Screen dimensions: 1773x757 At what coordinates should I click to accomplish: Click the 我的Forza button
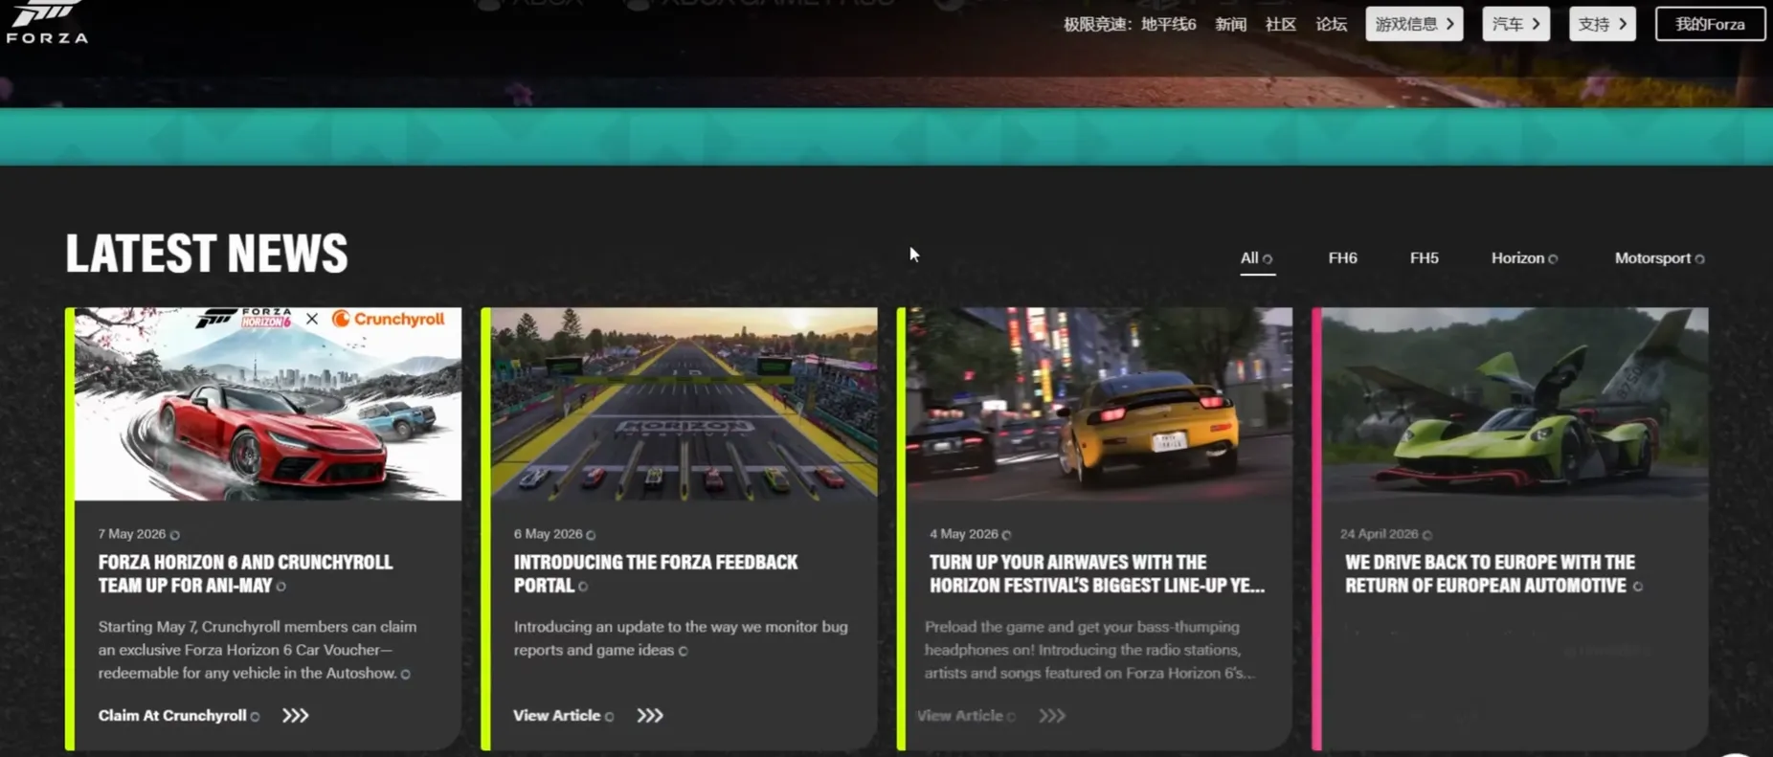coord(1710,24)
